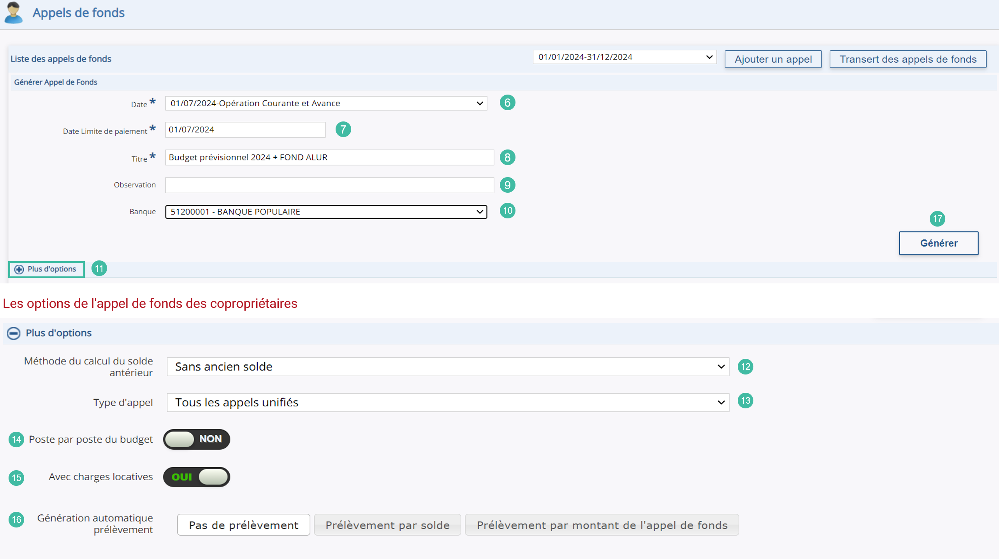Select Prélèvement par solde option
The width and height of the screenshot is (999, 559).
coord(388,525)
